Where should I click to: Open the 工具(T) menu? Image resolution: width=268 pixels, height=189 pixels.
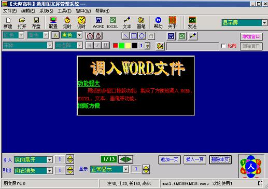click(x=64, y=11)
